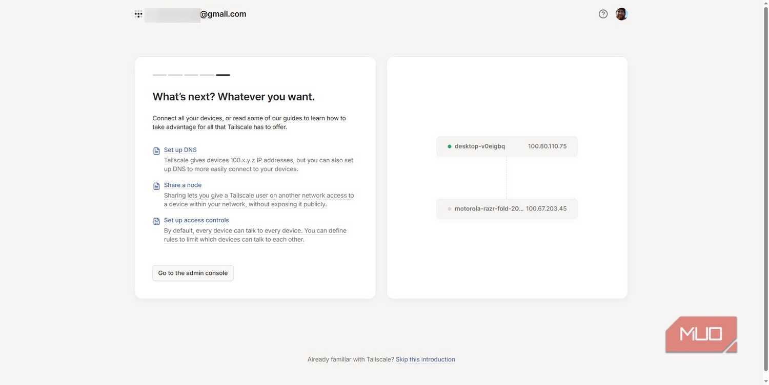Image resolution: width=769 pixels, height=385 pixels.
Task: Select the desktop-v0eigbq device name
Action: point(480,146)
